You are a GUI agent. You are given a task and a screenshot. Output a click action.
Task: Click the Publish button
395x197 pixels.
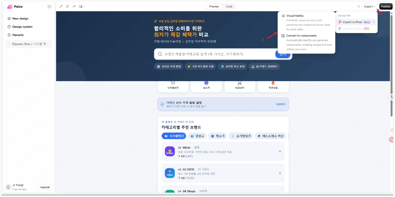pyautogui.click(x=386, y=6)
